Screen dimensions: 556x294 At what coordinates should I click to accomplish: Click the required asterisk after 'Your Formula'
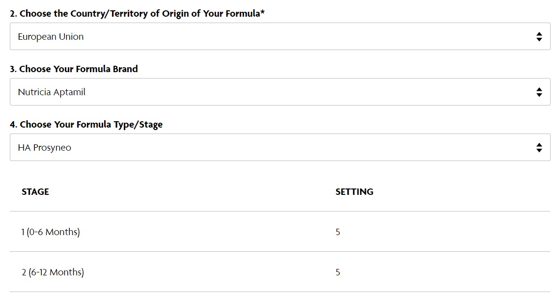pos(262,12)
